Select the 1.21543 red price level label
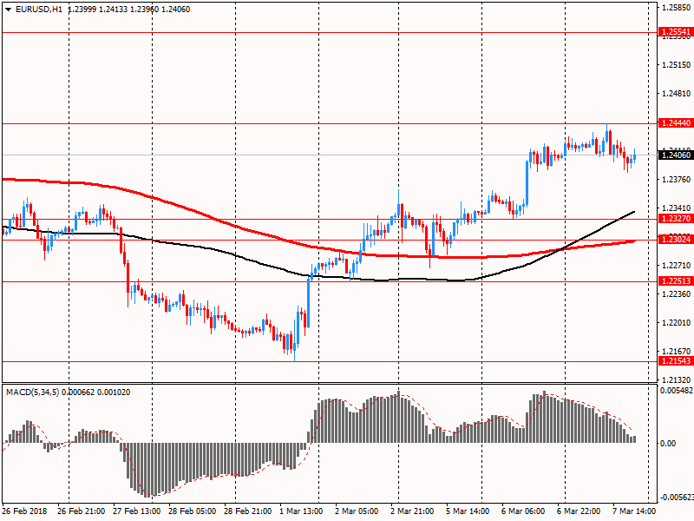This screenshot has height=521, width=694. 676,361
